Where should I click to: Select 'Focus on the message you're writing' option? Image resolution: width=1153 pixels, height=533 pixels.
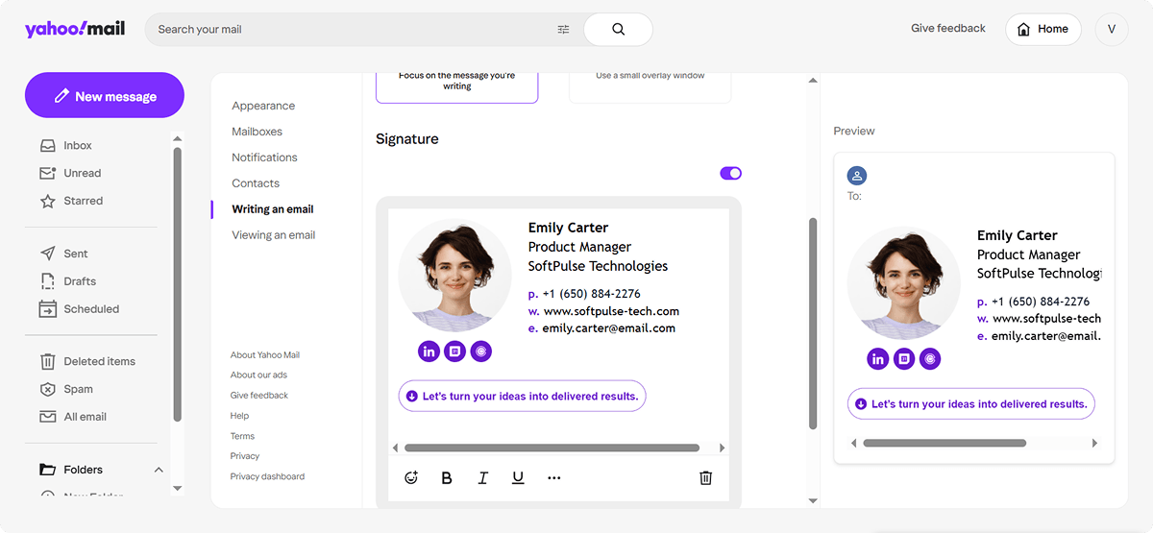click(456, 86)
